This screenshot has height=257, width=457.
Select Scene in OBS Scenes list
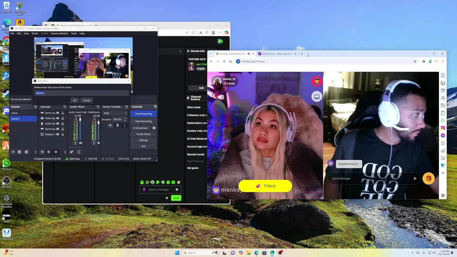(23, 113)
